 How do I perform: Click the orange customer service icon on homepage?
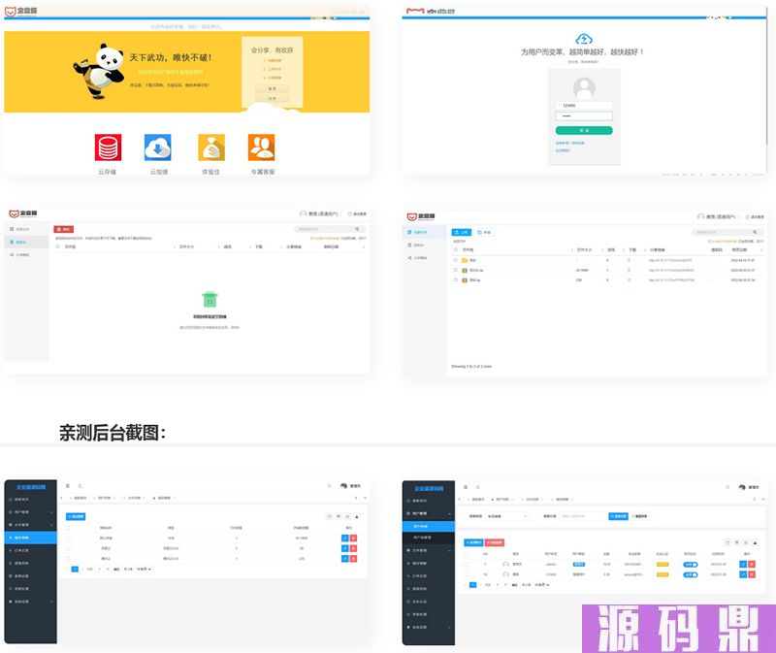pyautogui.click(x=261, y=147)
